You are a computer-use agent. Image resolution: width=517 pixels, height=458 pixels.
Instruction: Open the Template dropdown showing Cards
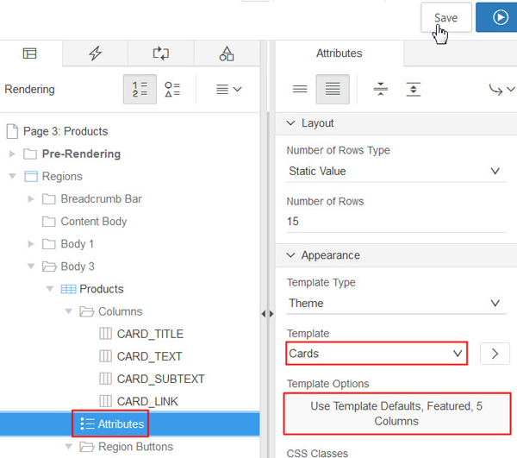(377, 354)
